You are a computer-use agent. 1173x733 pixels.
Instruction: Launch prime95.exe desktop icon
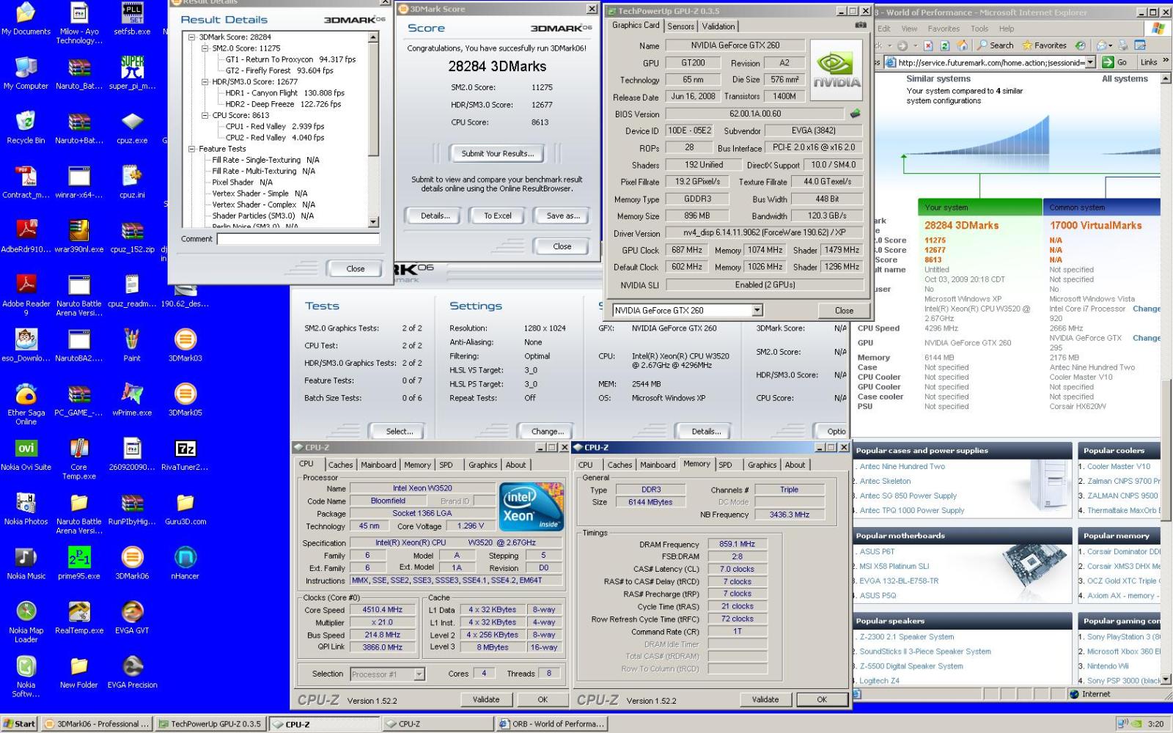click(x=79, y=562)
